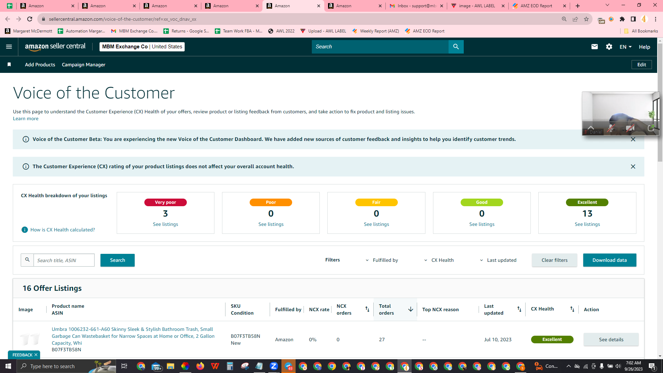Screen dimensions: 663x373
Task: Open See details for Umbra trash can
Action: [611, 339]
